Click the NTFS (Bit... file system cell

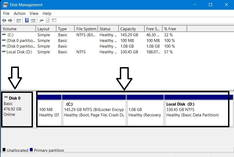(86, 35)
